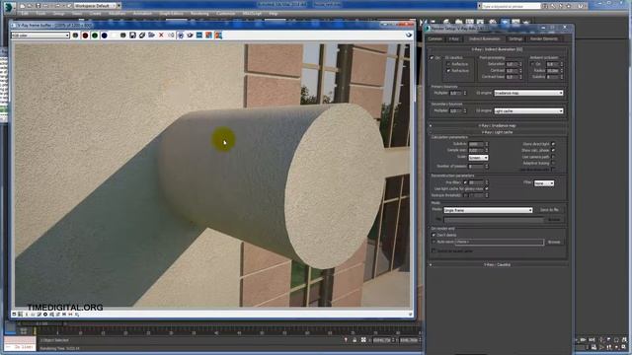Image resolution: width=632 pixels, height=355 pixels.
Task: Open the RGB color channel dropdown
Action: tap(40, 35)
